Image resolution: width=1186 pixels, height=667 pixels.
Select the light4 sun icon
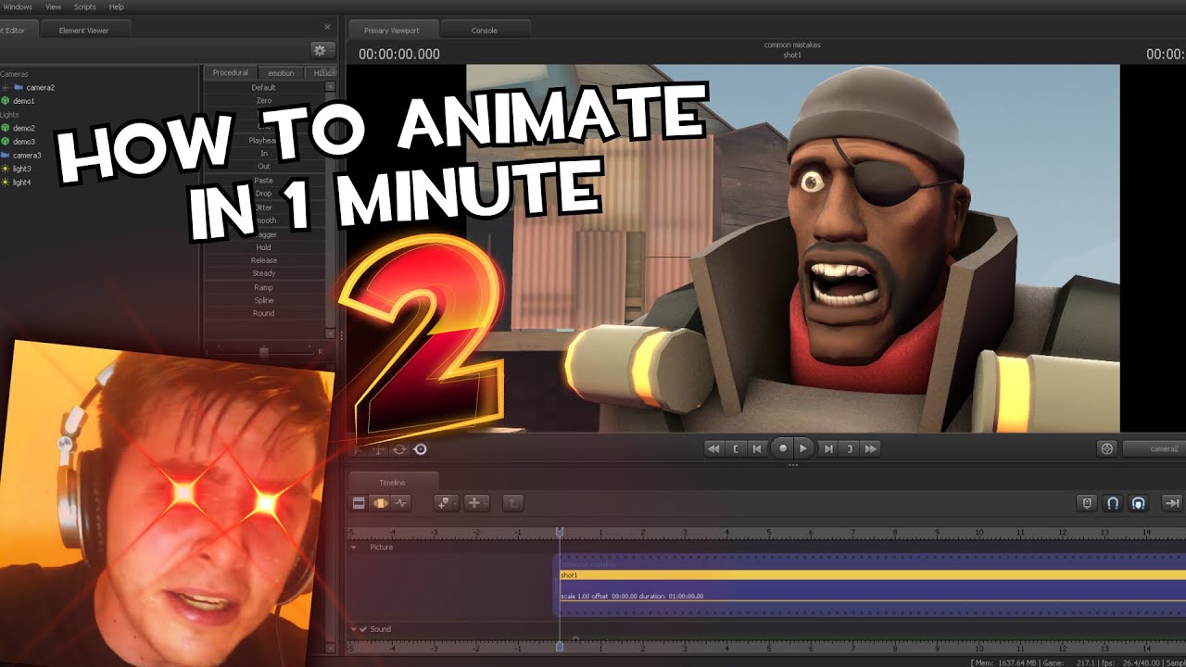point(6,182)
